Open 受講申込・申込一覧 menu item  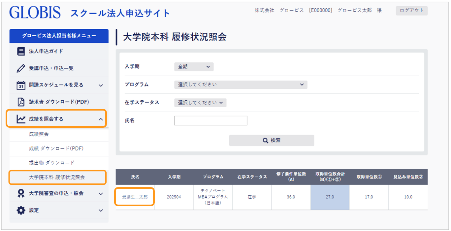(59, 68)
